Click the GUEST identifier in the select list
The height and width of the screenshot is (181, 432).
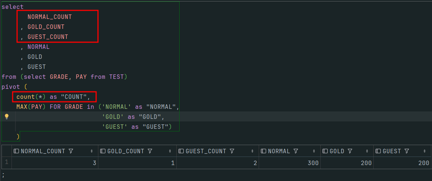[37, 67]
